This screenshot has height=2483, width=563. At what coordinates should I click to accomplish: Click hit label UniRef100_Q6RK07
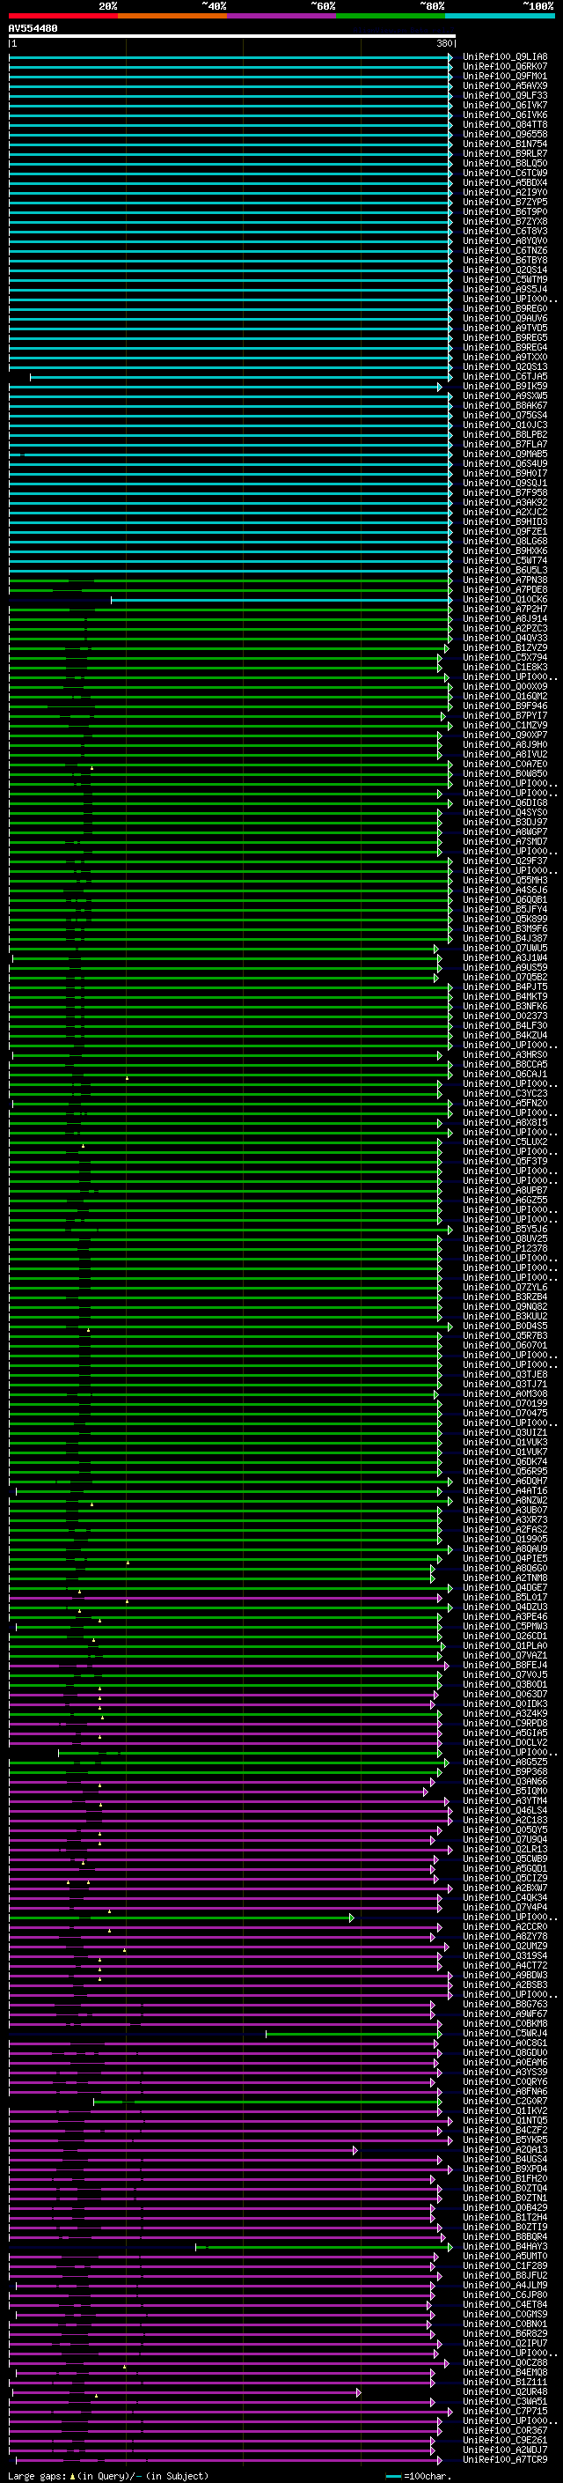click(505, 67)
